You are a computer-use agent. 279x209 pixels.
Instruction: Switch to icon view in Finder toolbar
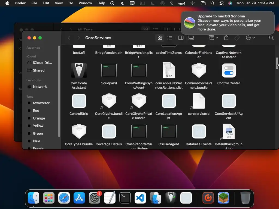[x=160, y=38]
